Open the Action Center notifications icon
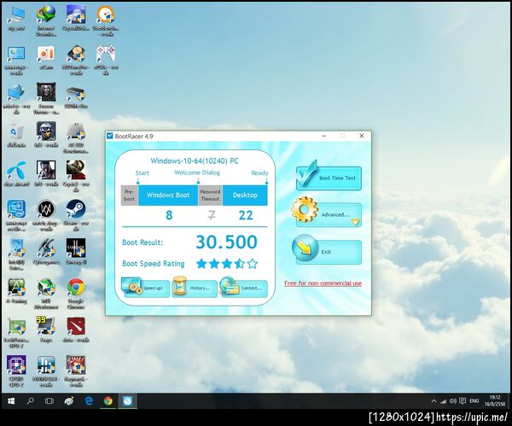This screenshot has width=512, height=426. (463, 401)
